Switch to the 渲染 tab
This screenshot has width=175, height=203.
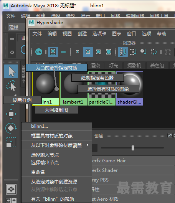[x=95, y=65]
